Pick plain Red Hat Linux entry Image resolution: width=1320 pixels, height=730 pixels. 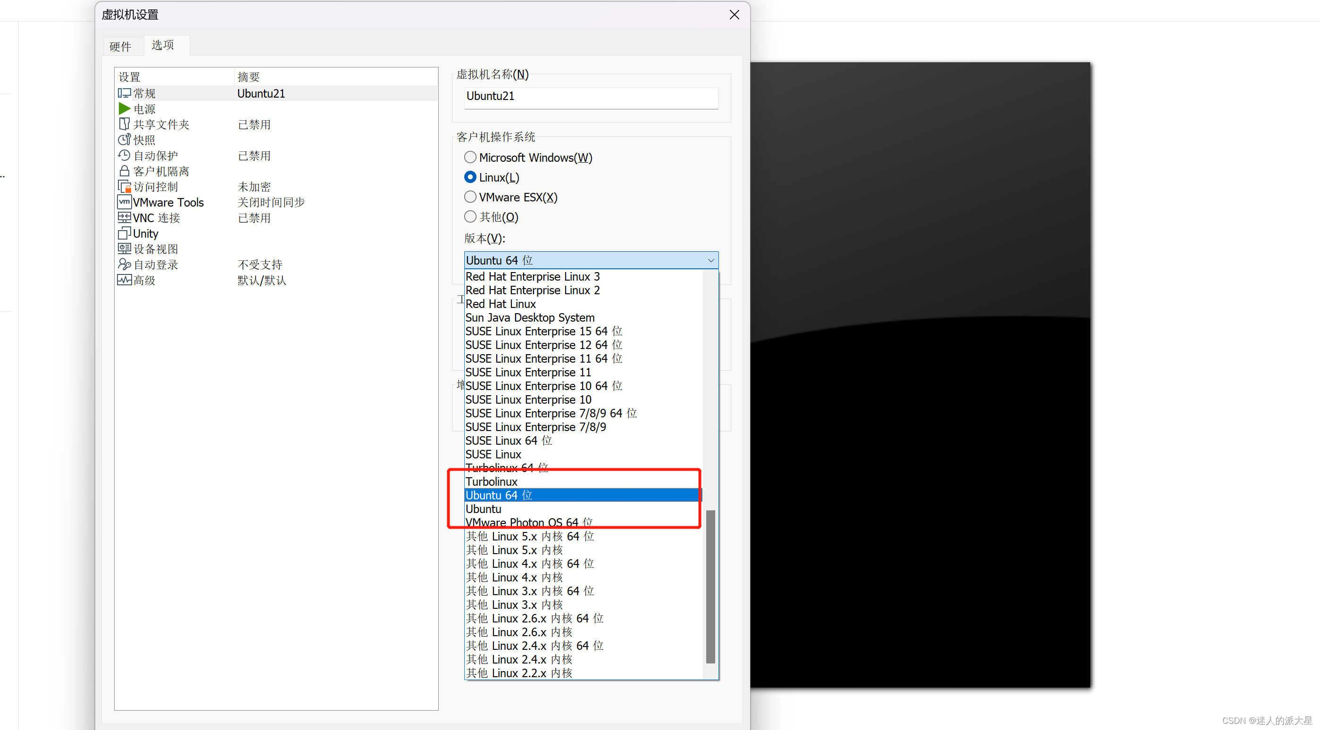tap(584, 304)
